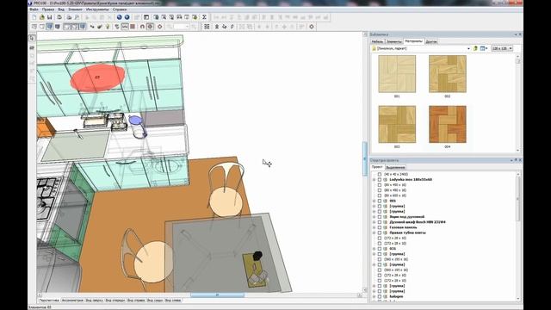
Task: Tick the checkbox for Газовая панель
Action: click(380, 227)
